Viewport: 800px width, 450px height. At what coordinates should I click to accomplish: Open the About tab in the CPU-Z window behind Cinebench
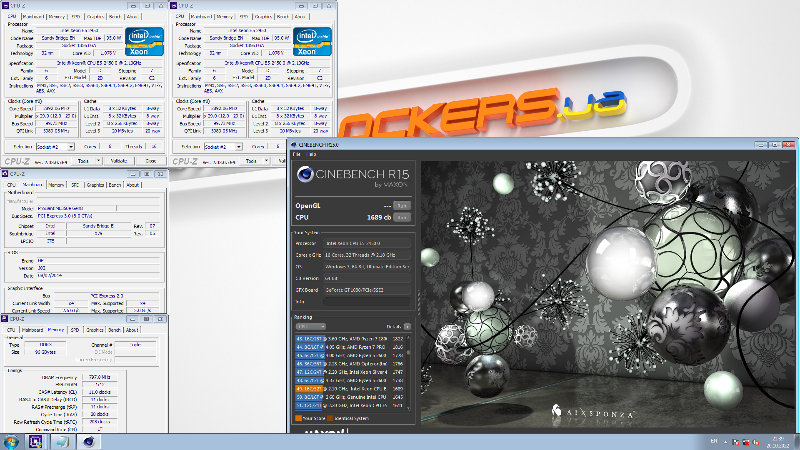point(301,17)
